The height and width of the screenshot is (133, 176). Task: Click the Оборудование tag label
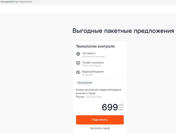point(85,83)
